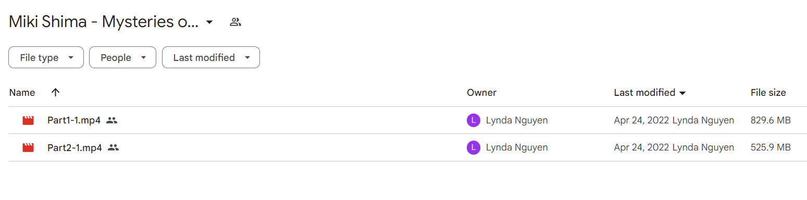Open the File type filter dropdown
807x200 pixels.
point(46,57)
